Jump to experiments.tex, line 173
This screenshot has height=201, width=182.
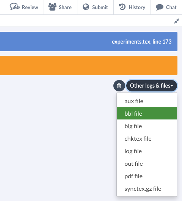pos(142,42)
